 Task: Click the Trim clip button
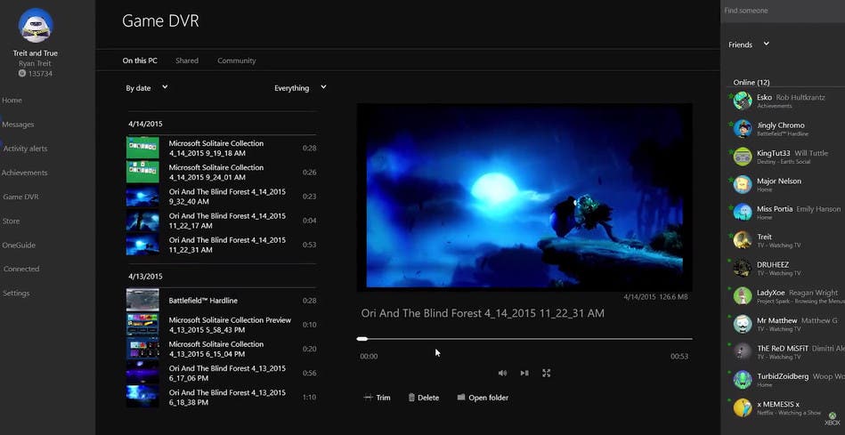point(378,398)
